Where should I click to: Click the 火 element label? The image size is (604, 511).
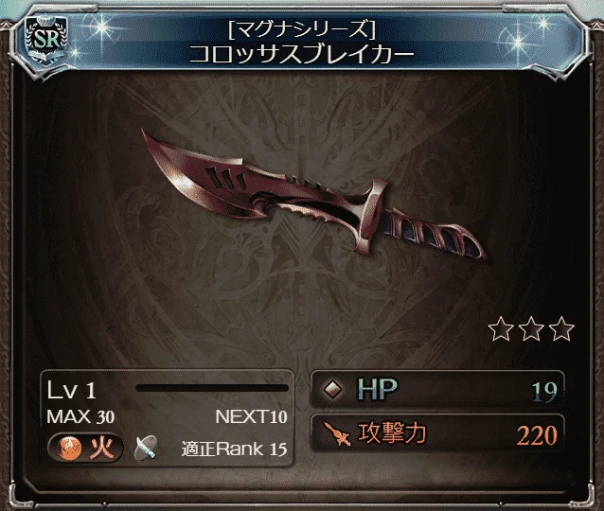[102, 449]
